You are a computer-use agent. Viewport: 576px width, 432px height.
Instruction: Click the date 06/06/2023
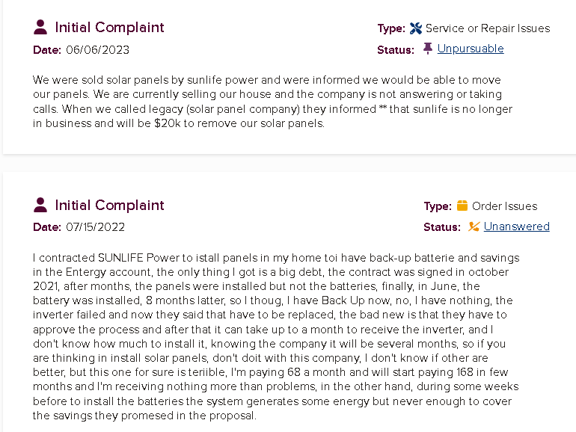(98, 50)
